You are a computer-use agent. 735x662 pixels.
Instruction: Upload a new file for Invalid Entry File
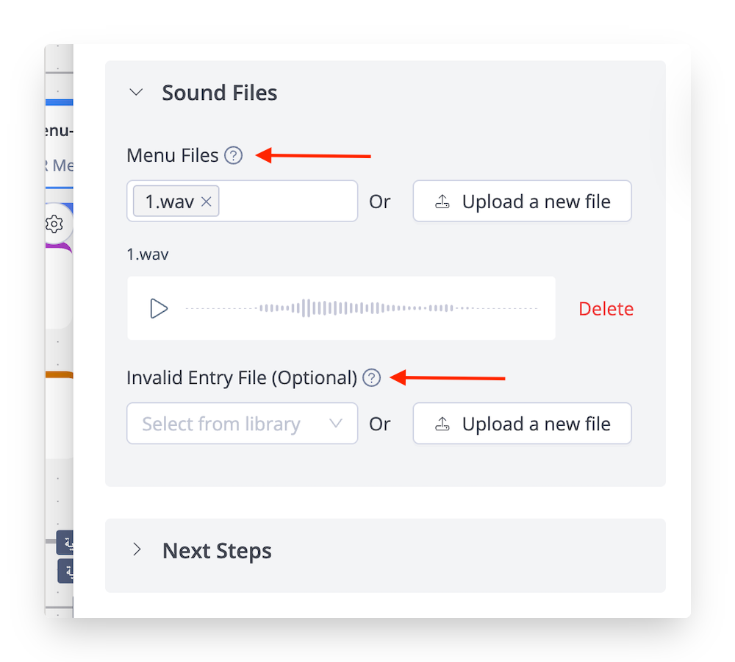tap(522, 424)
